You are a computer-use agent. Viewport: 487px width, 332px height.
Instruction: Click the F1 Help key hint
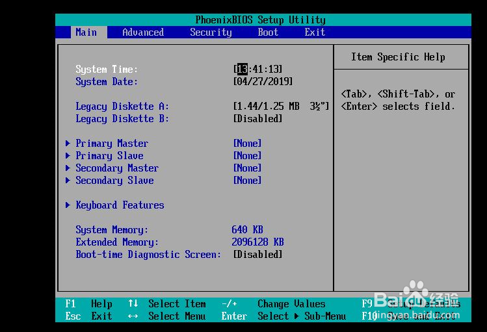click(89, 304)
